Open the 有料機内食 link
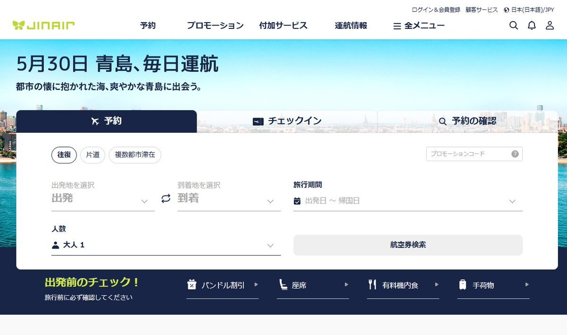Image resolution: width=567 pixels, height=335 pixels. point(403,285)
